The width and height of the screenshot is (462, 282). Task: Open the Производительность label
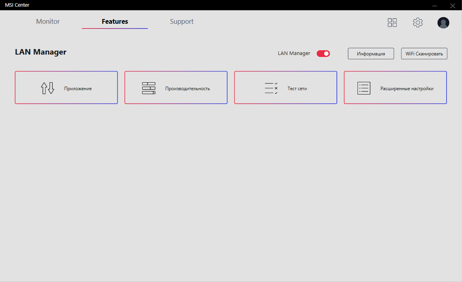point(188,89)
